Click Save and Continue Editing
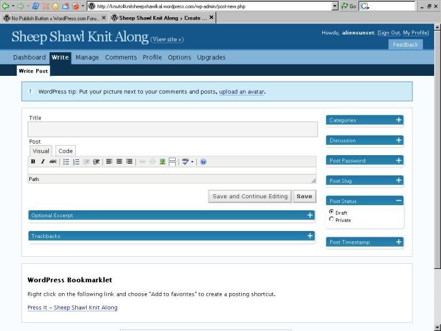Screen dimensions: 441x331 coord(250,196)
